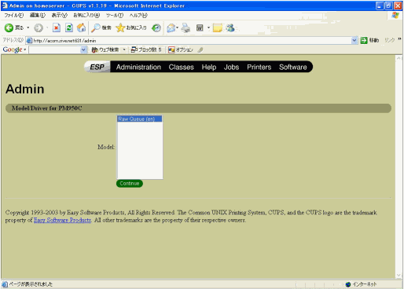Viewport: 404px width, 289px height.
Task: Click the Stop loading icon
Action: (57, 27)
